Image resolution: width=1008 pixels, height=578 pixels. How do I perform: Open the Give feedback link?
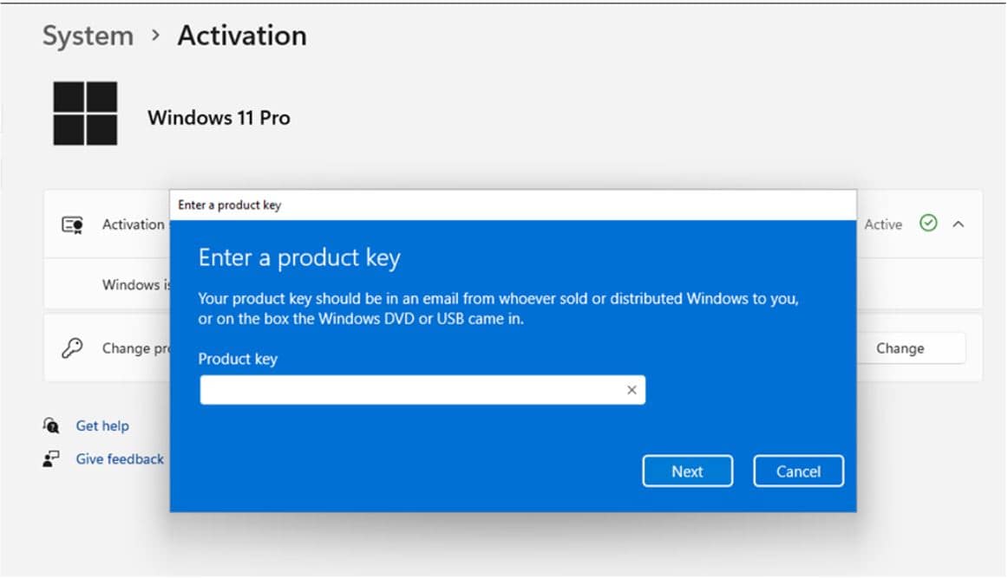[x=120, y=458]
